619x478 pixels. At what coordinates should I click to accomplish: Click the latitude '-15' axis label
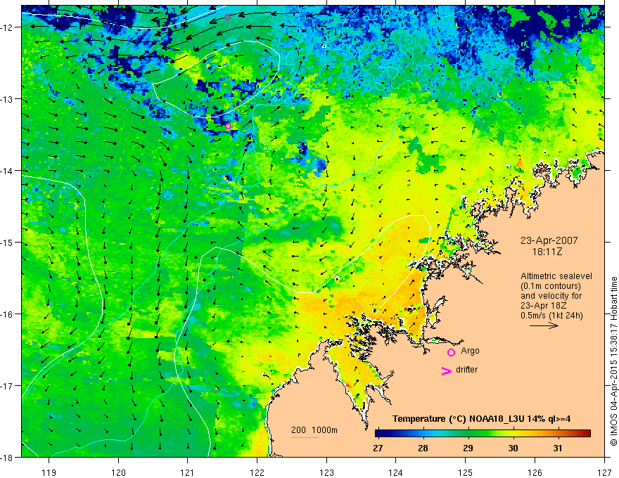8,243
